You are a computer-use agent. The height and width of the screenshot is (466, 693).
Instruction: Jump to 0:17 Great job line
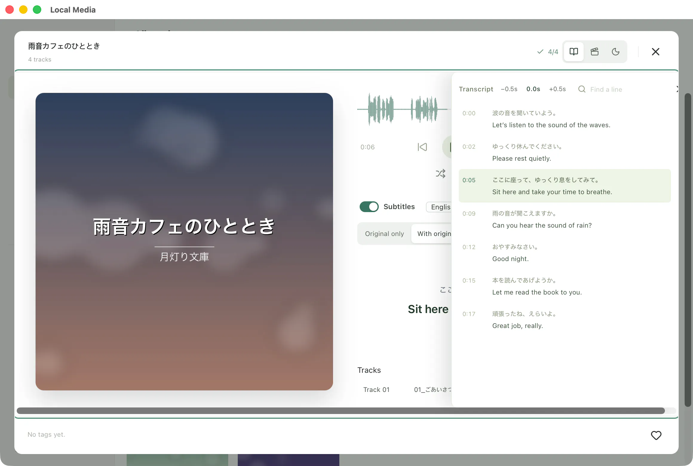pos(565,320)
